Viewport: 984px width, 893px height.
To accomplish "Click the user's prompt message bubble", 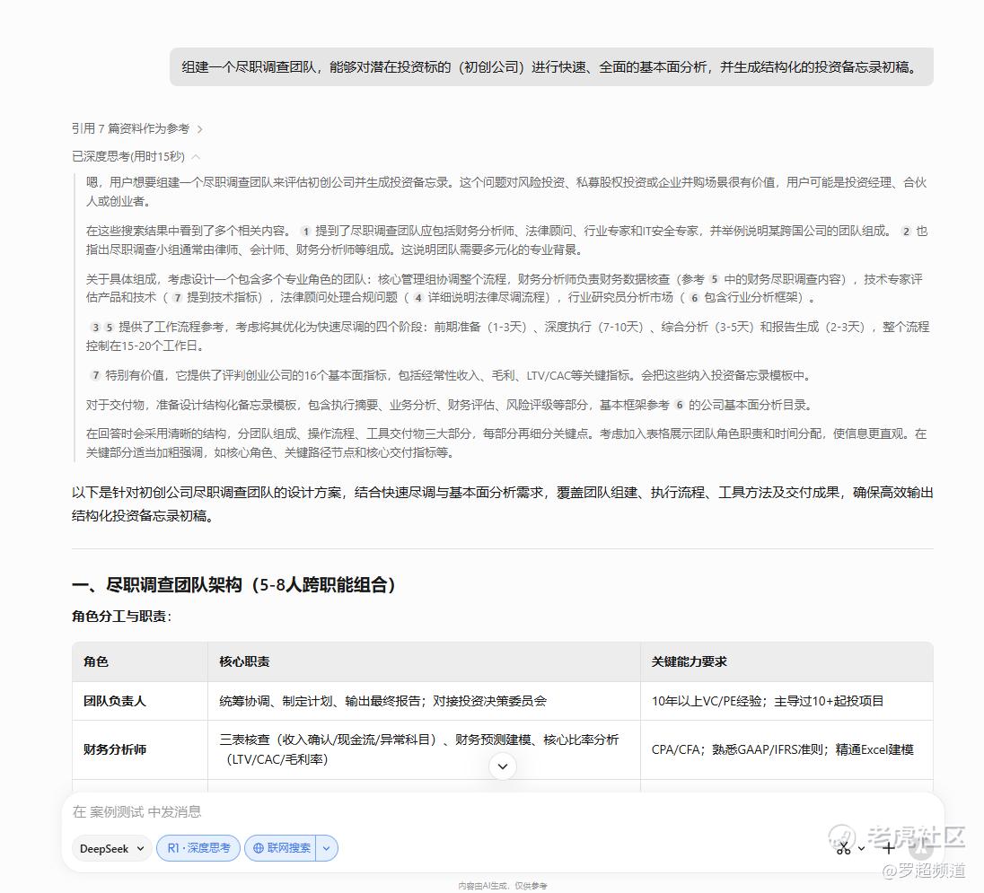I will click(x=551, y=66).
